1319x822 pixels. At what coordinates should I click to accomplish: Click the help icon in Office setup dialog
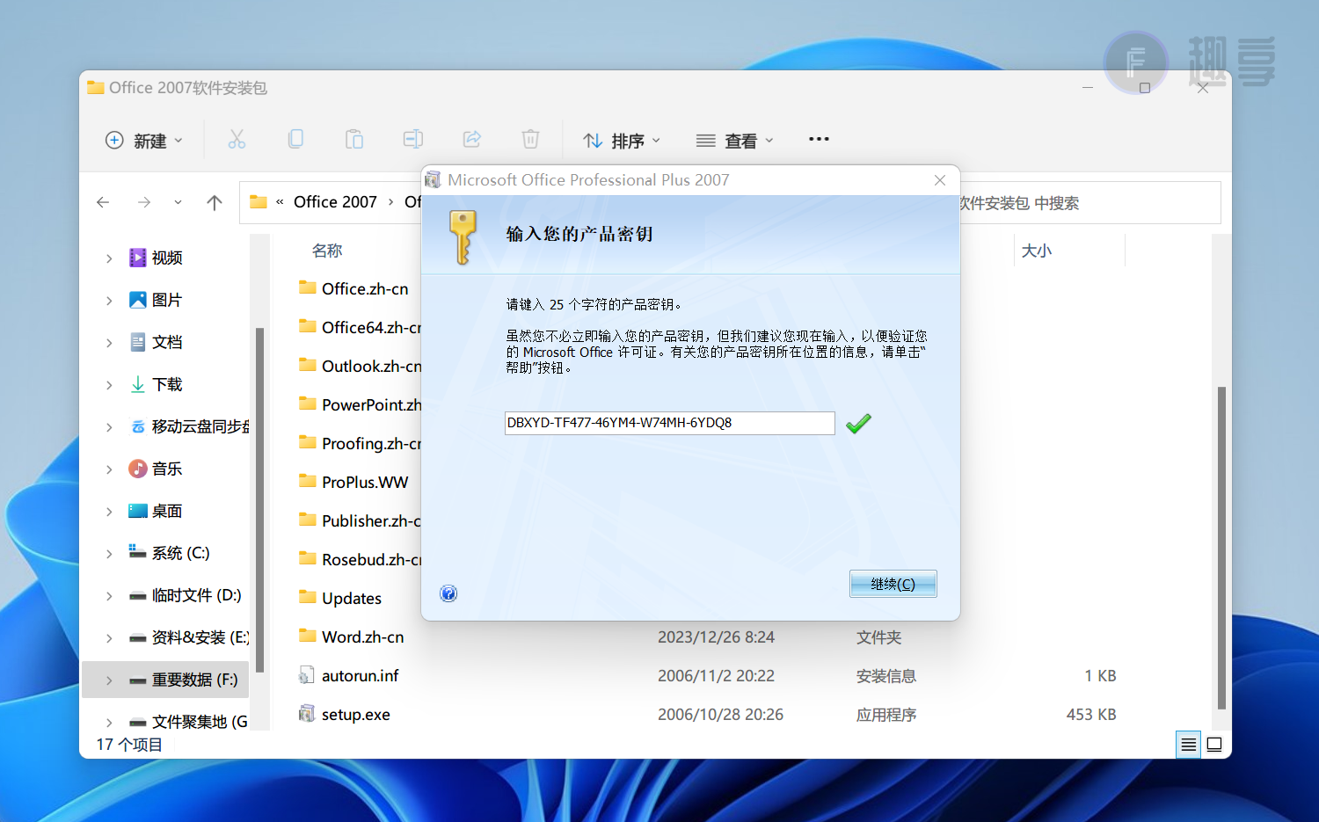(448, 593)
